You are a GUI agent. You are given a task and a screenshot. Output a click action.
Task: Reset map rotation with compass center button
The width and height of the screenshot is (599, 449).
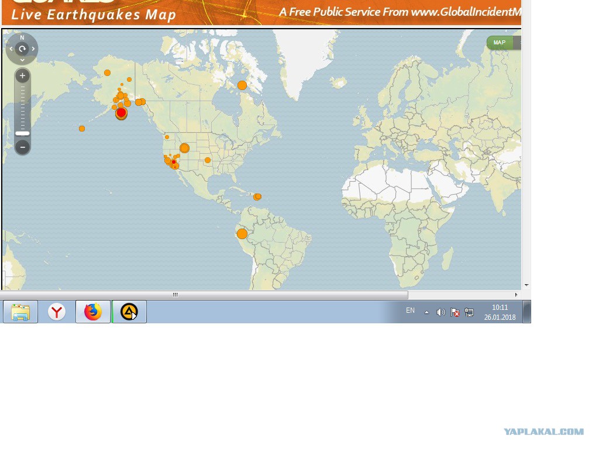coord(22,49)
